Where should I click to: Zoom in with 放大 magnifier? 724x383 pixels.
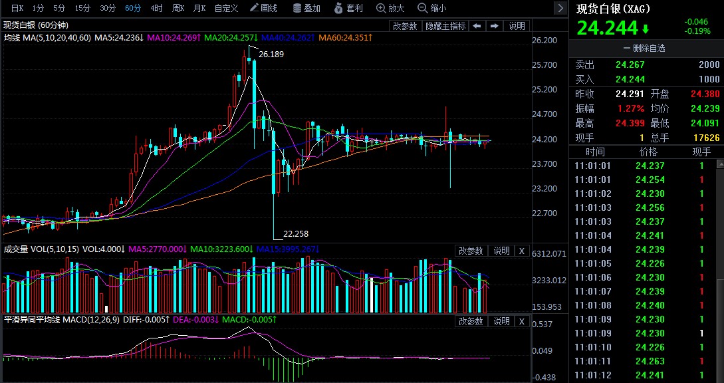coord(390,8)
